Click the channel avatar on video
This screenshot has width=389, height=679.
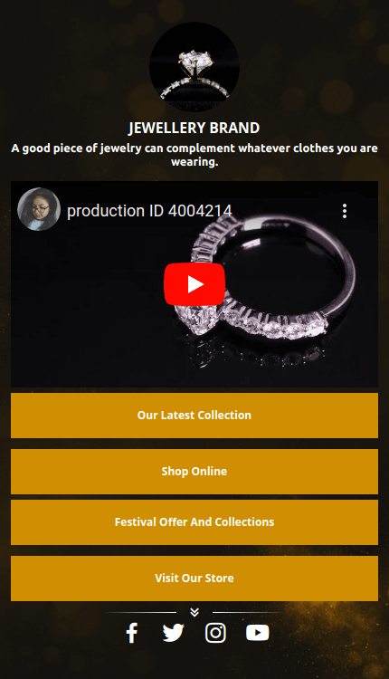coord(39,209)
